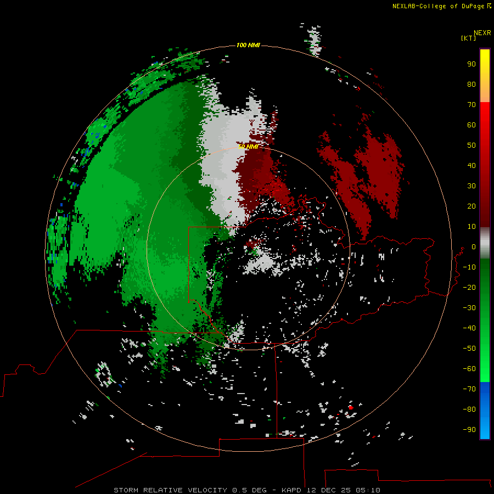494x494 pixels.
Task: Click the -90 scale value
Action: (x=469, y=430)
